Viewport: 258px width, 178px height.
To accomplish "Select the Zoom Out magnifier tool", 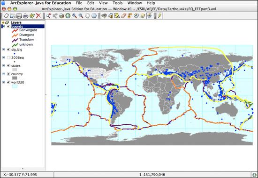I will click(81, 16).
